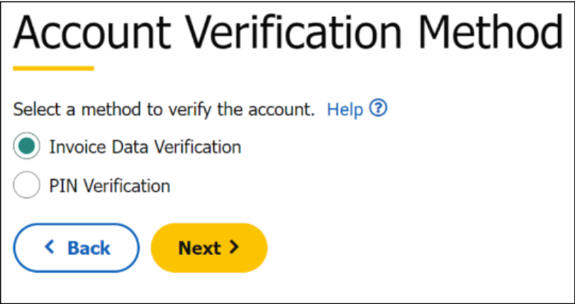Click the PIN Verification label text
The width and height of the screenshot is (575, 304).
(109, 186)
